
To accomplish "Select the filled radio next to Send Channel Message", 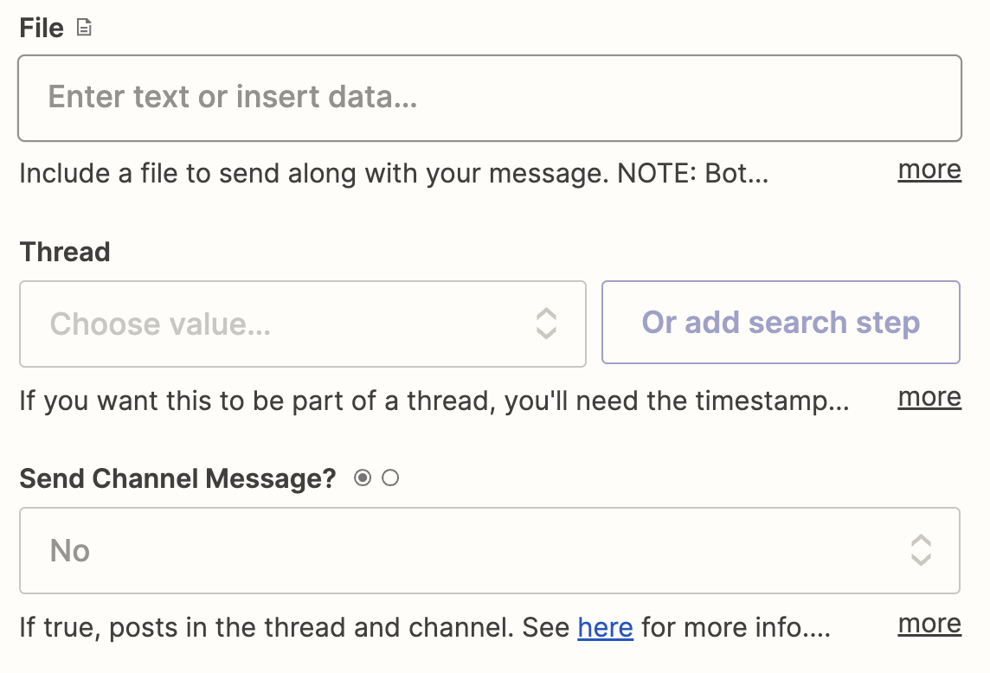I will pos(363,478).
